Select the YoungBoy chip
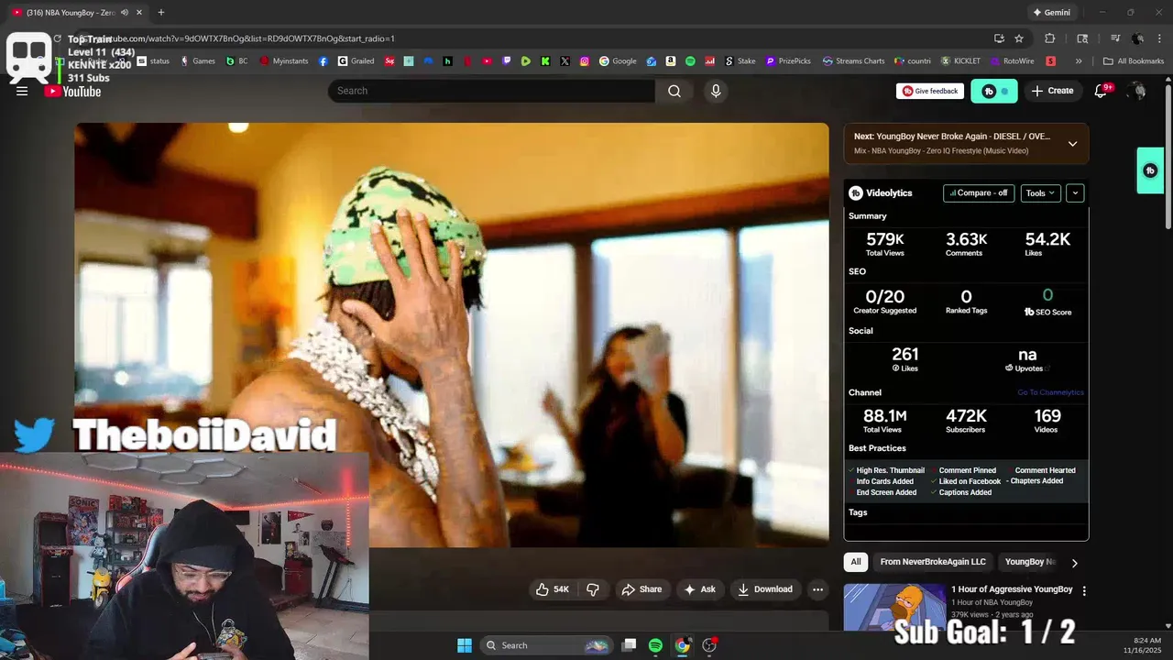The width and height of the screenshot is (1173, 660). coord(1029,562)
